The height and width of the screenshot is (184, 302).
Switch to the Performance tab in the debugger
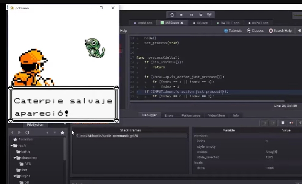(190, 115)
